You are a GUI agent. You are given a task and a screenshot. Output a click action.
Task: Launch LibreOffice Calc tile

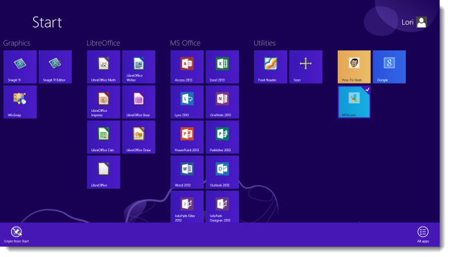coord(104,137)
